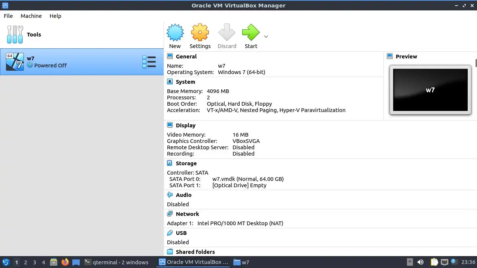Viewport: 477px width, 268px height.
Task: Click the New virtual machine icon
Action: [175, 32]
